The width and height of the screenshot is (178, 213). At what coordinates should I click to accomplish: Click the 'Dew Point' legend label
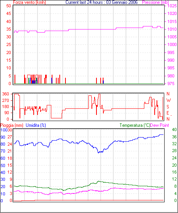(x=160, y=125)
